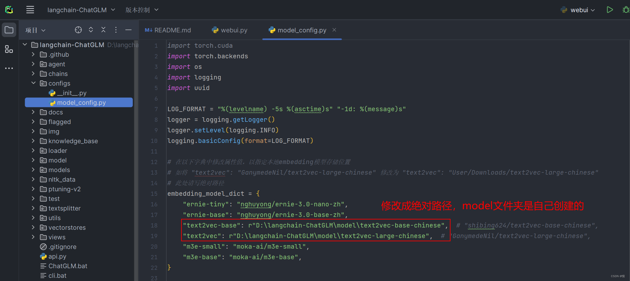Viewport: 630px width, 281px height.
Task: Click the select opened file crosshair icon
Action: click(78, 30)
